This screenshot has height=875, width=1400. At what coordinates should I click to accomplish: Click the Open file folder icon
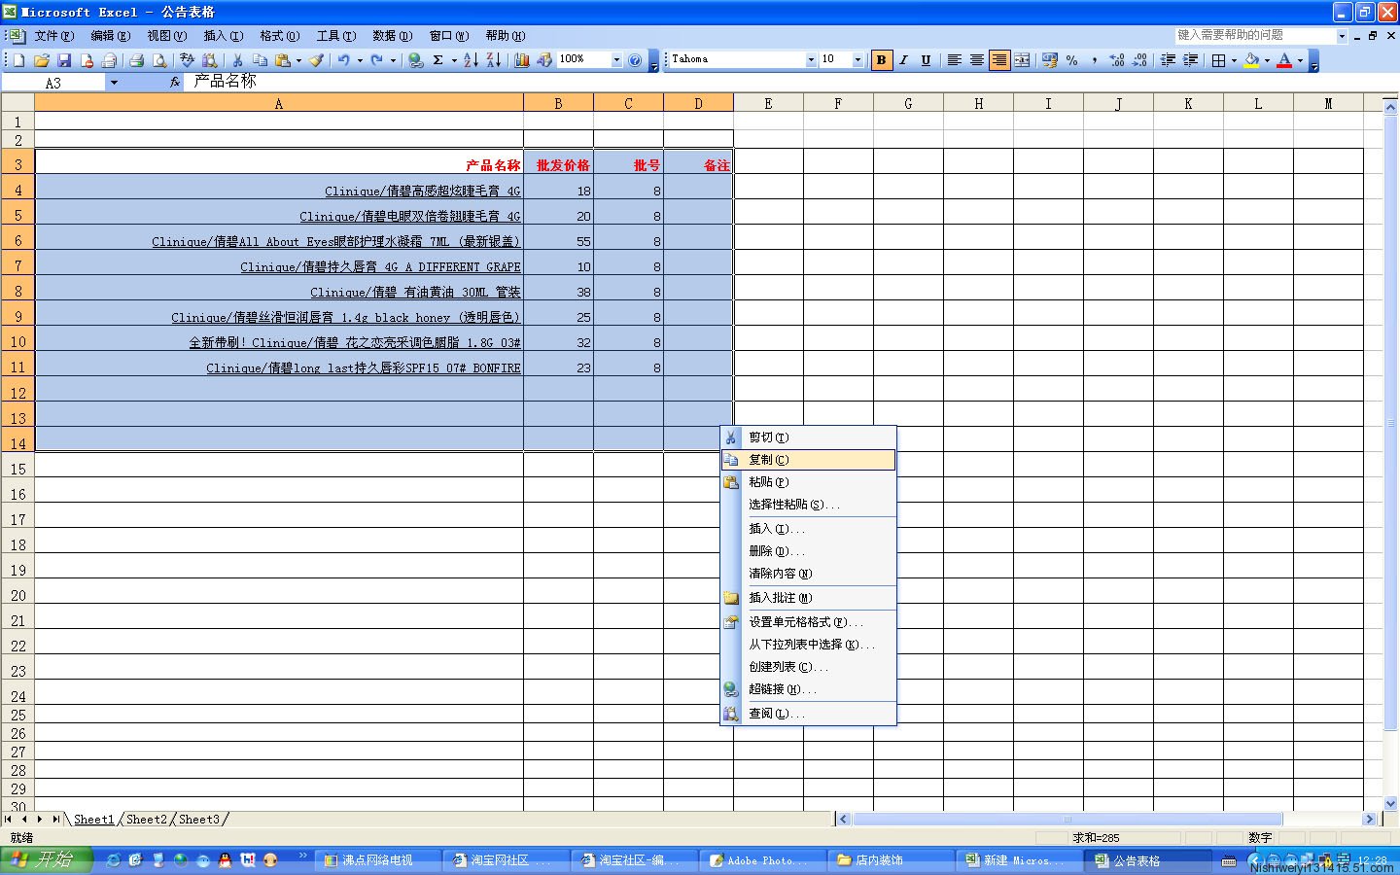pyautogui.click(x=41, y=60)
